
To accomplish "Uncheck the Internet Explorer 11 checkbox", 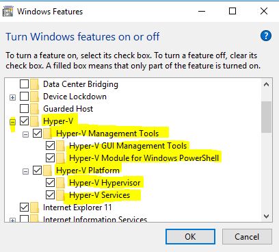I will pos(24,207).
